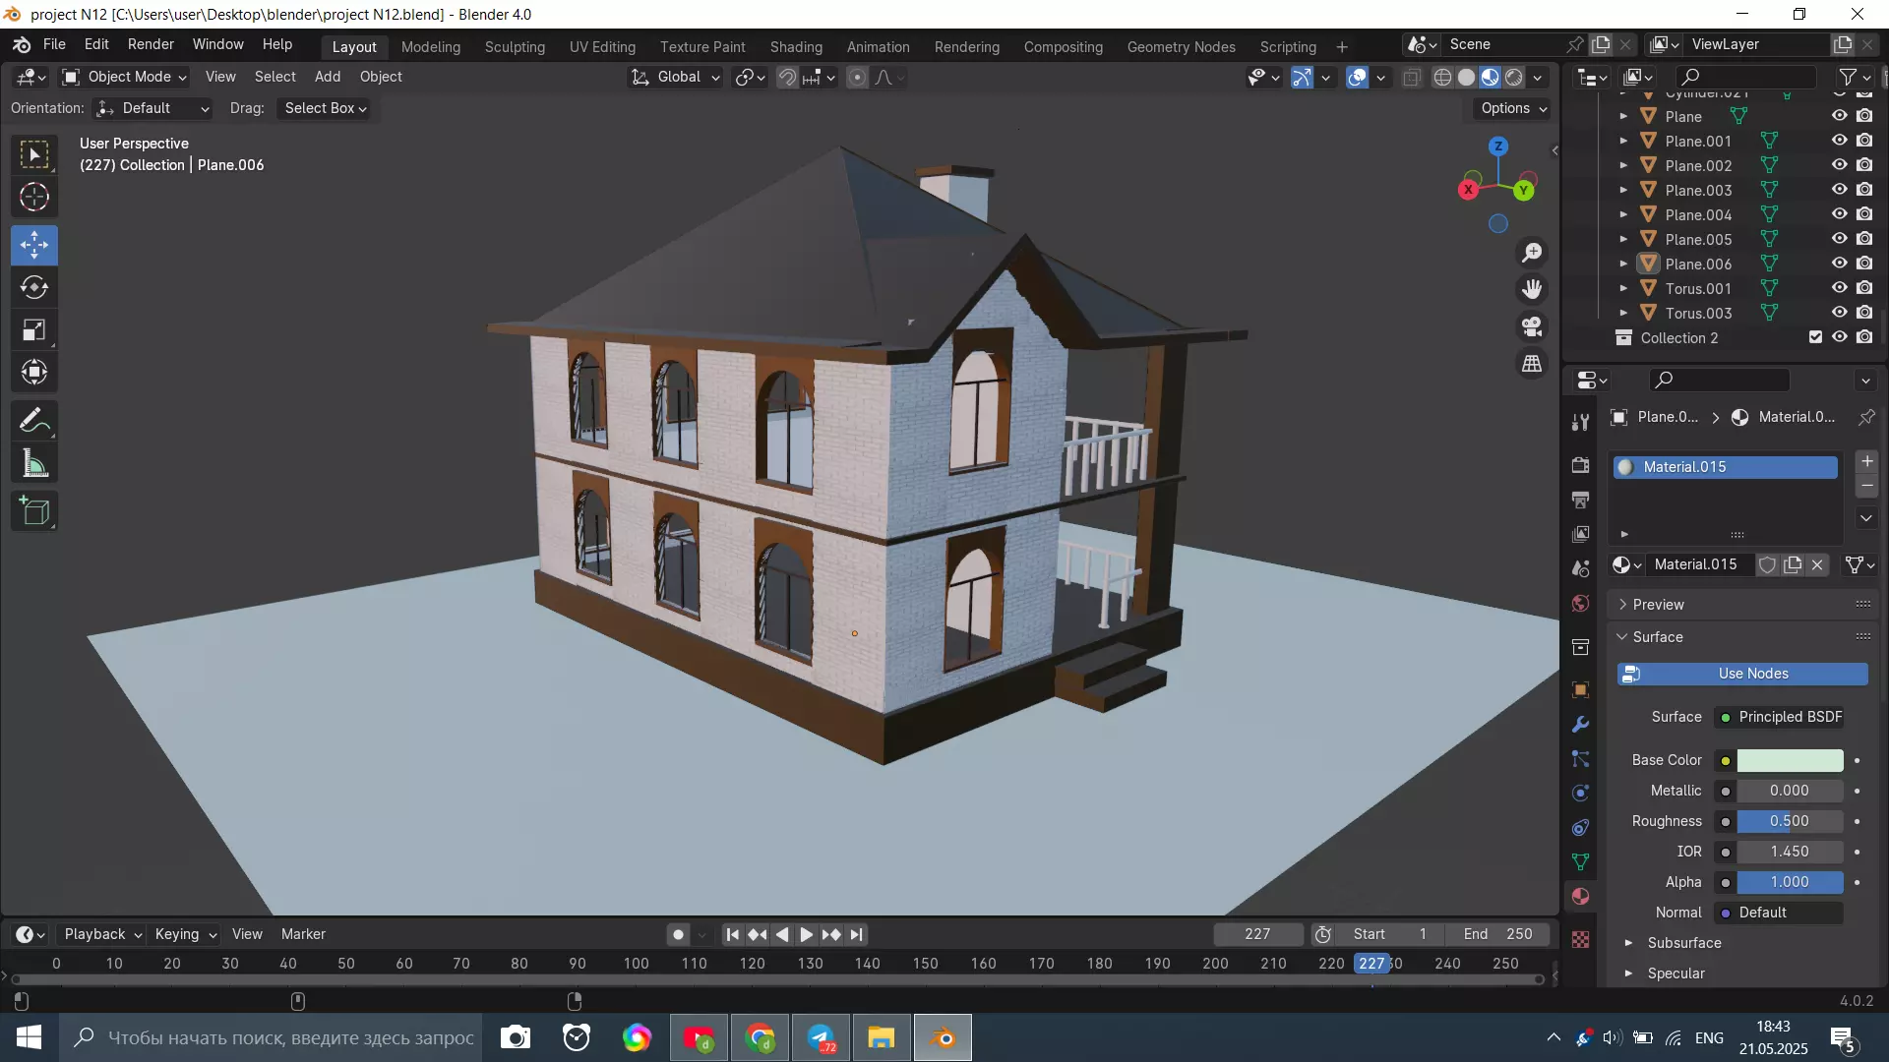Screen dimensions: 1889x1062
Task: Hide Plane.003 in viewport
Action: [1839, 190]
